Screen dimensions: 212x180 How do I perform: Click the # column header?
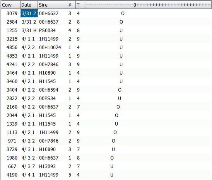(72, 5)
